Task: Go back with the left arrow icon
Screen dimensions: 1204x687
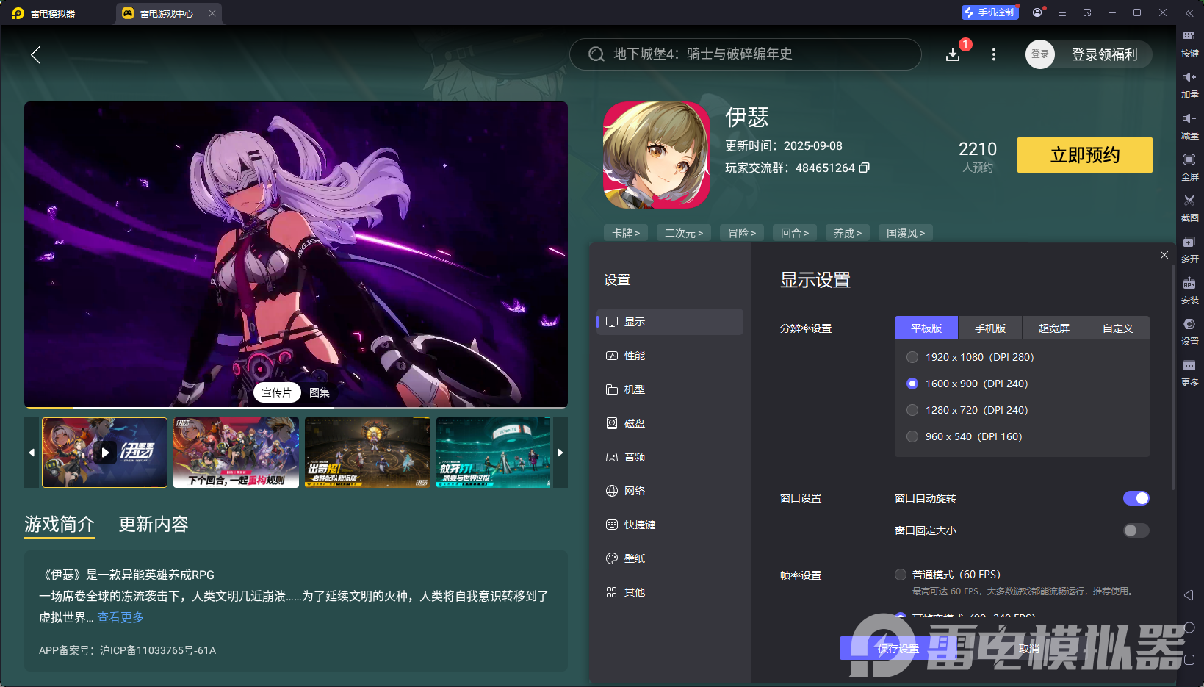Action: [35, 54]
